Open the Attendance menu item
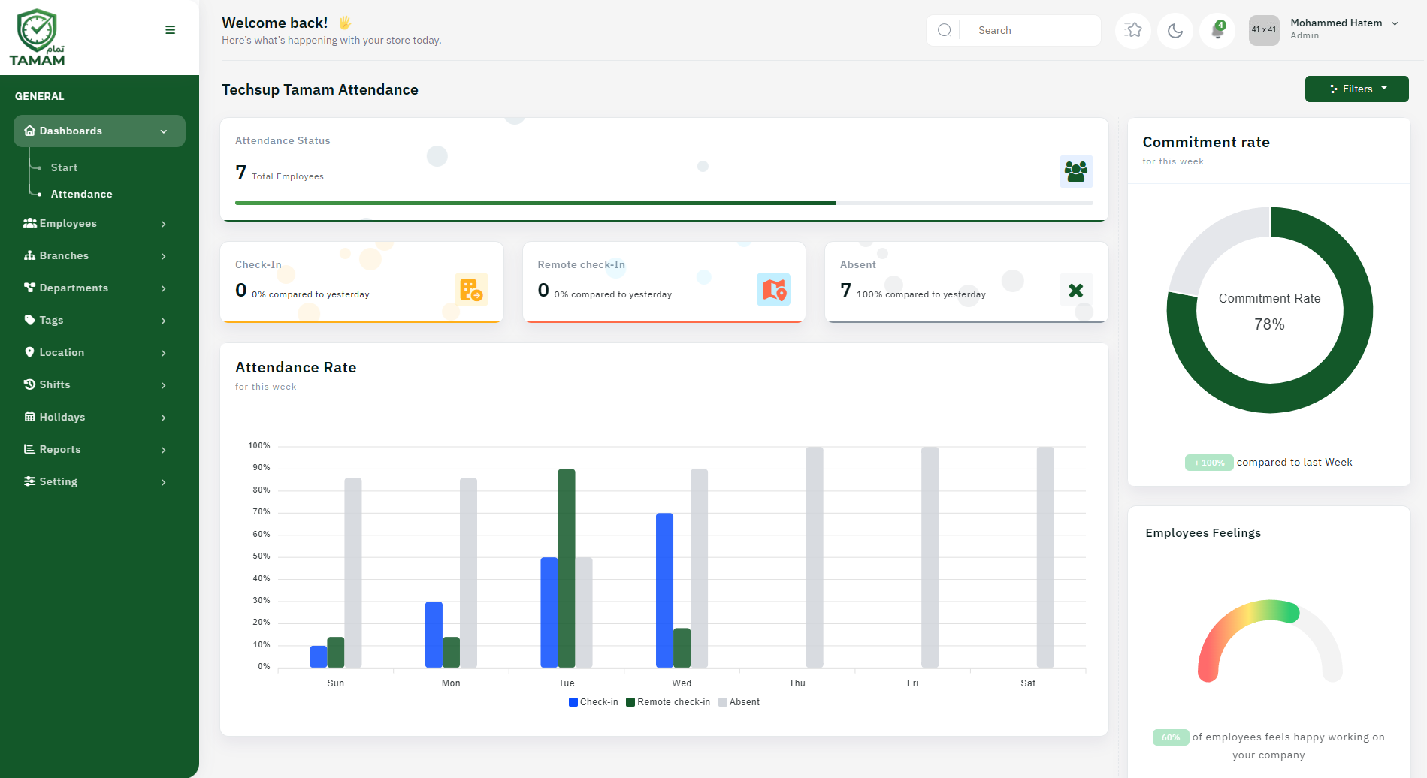Viewport: 1427px width, 778px height. [x=81, y=194]
